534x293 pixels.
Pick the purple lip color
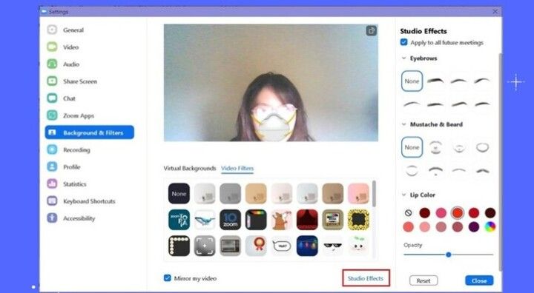(474, 226)
